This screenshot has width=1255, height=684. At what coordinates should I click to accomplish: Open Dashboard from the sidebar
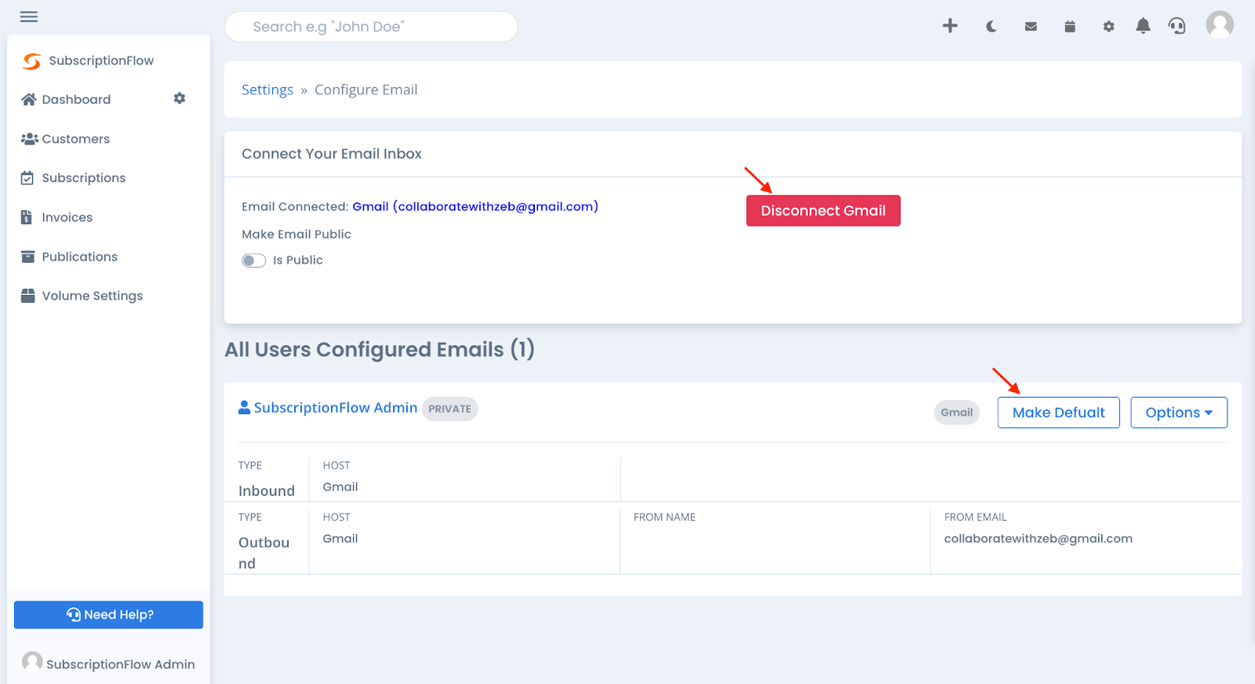pyautogui.click(x=76, y=100)
